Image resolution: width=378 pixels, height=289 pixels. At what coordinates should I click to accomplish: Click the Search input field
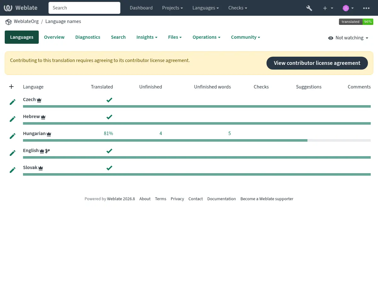[84, 8]
